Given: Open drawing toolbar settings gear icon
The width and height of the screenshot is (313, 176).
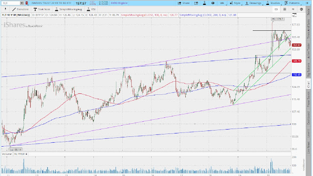Looking at the screenshot, I should (301, 9).
